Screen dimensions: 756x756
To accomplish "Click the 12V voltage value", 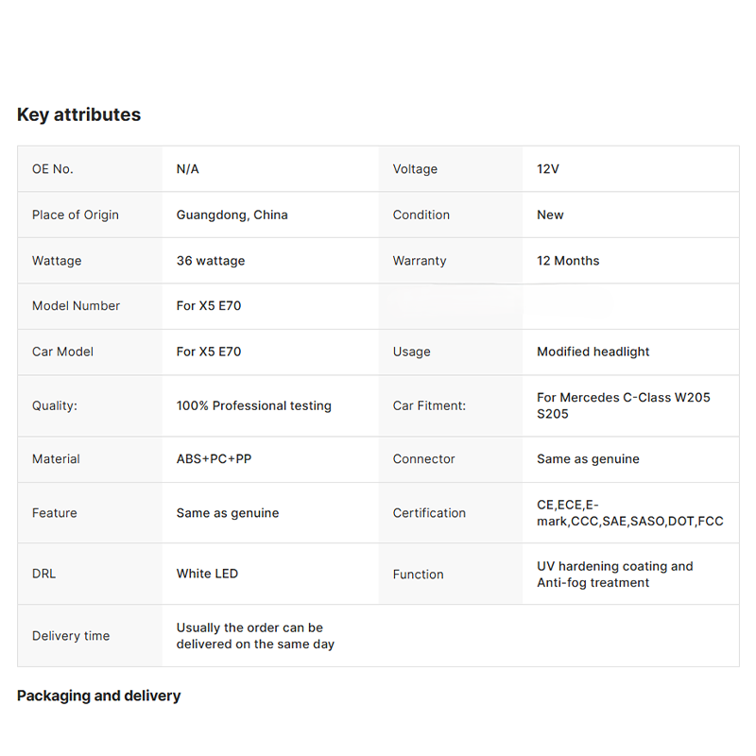I will coord(548,169).
